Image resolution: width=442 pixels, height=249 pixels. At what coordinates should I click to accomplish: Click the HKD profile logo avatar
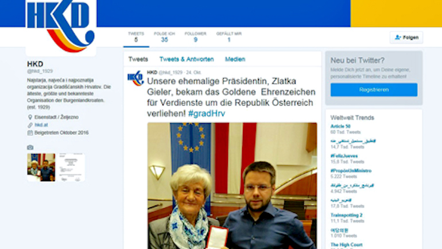pyautogui.click(x=61, y=27)
